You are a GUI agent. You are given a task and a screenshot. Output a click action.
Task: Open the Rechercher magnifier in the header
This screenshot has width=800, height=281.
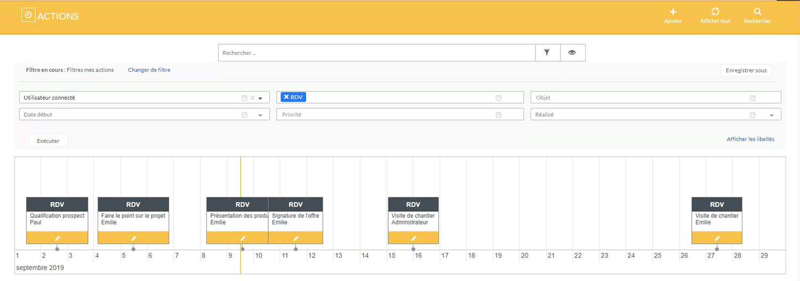point(757,12)
